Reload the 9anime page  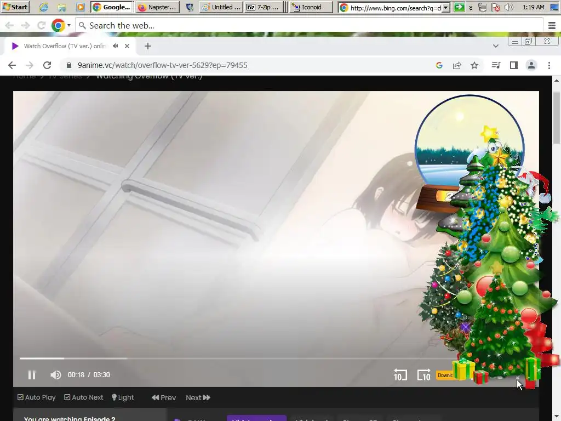click(x=47, y=65)
